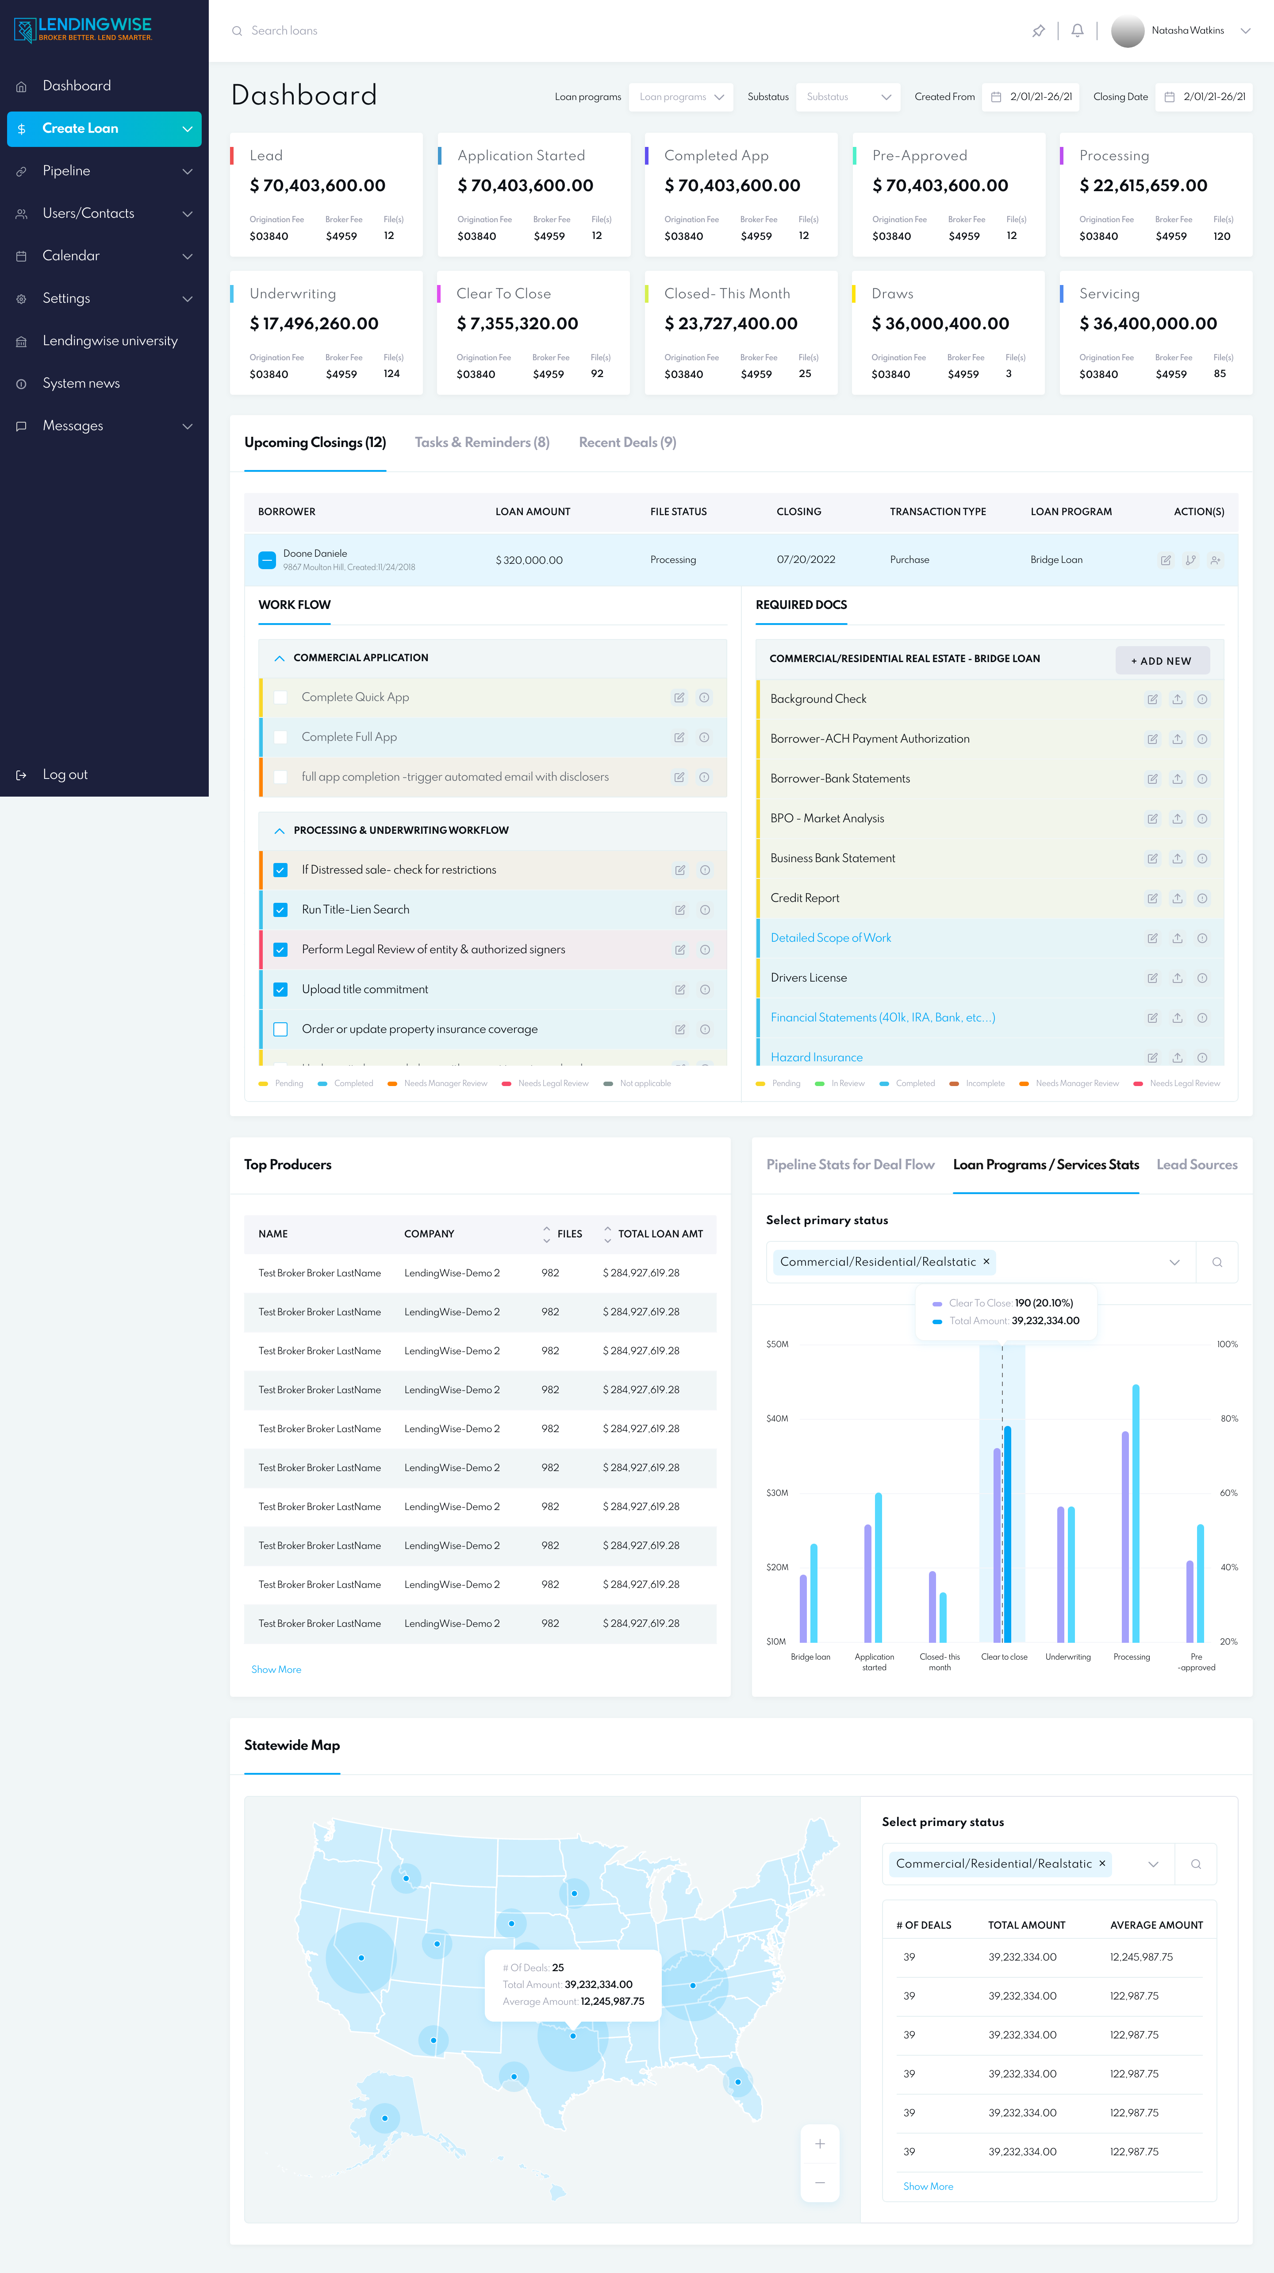The width and height of the screenshot is (1274, 2273).
Task: Open info for Business Bank Statement
Action: (1201, 859)
